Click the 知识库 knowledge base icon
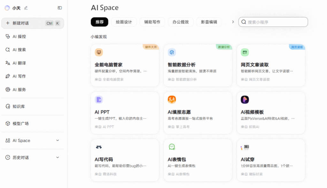The height and width of the screenshot is (188, 327). (x=7, y=107)
